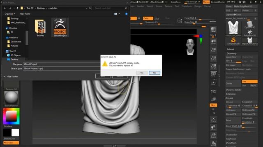The image size is (263, 147).
Task: Open the address bar history dropdown
Action: pyautogui.click(x=86, y=8)
